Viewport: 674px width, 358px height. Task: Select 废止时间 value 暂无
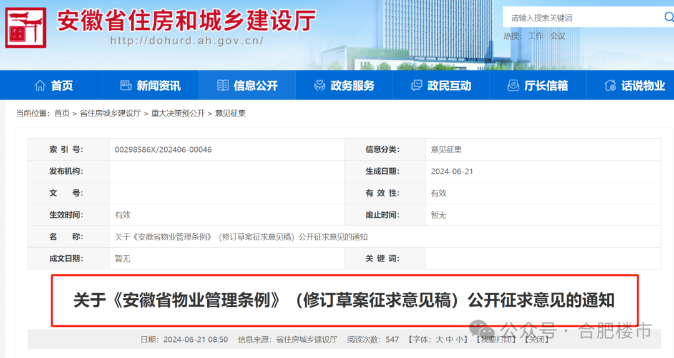(x=439, y=215)
